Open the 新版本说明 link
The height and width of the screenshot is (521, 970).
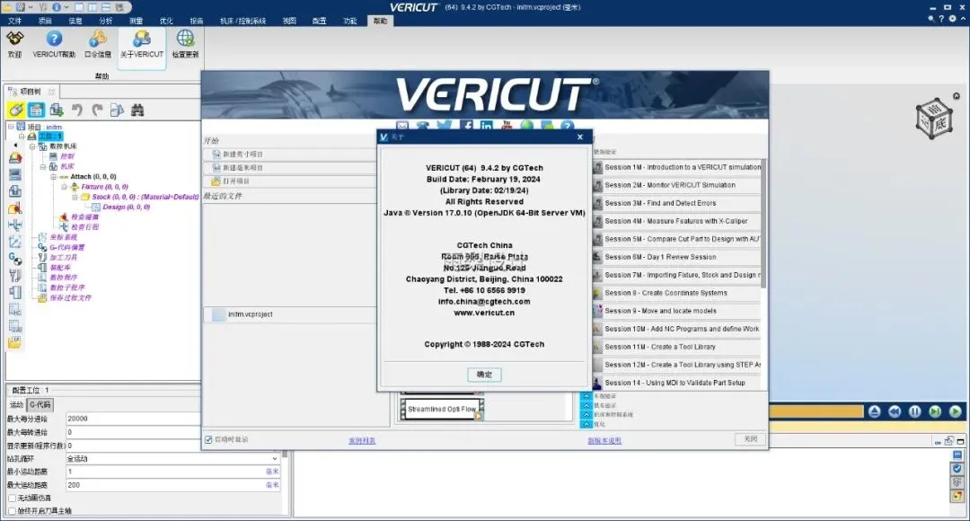pyautogui.click(x=604, y=440)
